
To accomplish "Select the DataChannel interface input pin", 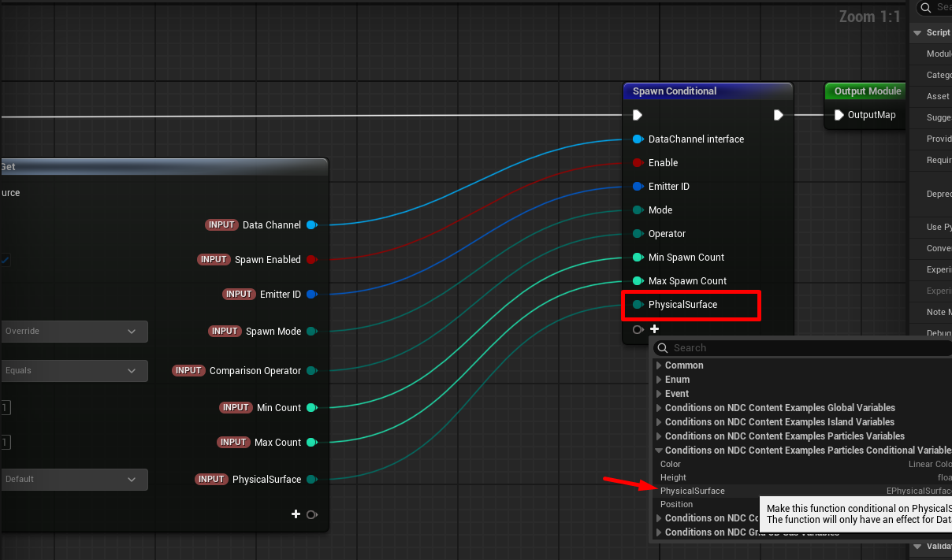I will click(638, 139).
